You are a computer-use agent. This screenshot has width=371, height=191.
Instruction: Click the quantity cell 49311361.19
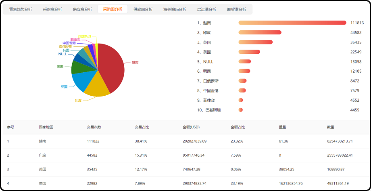click(x=338, y=183)
